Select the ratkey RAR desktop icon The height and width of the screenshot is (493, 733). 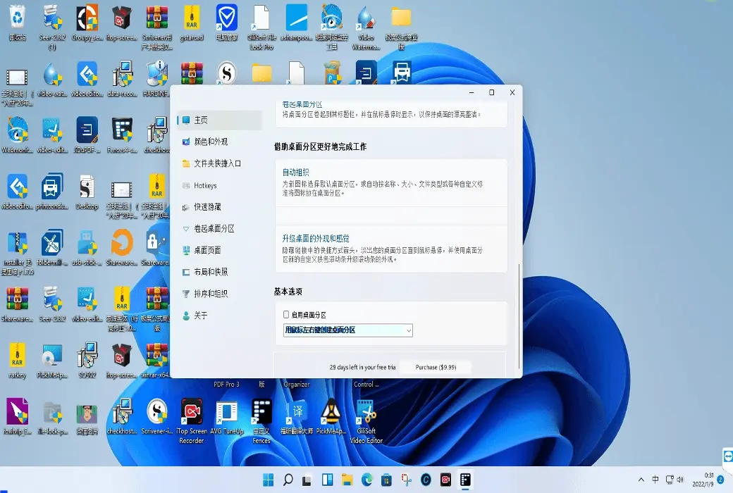(x=18, y=361)
